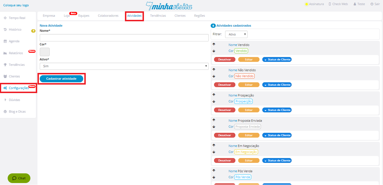
Task: Expand Status de Cliente for Prospecção
Action: (x=277, y=110)
